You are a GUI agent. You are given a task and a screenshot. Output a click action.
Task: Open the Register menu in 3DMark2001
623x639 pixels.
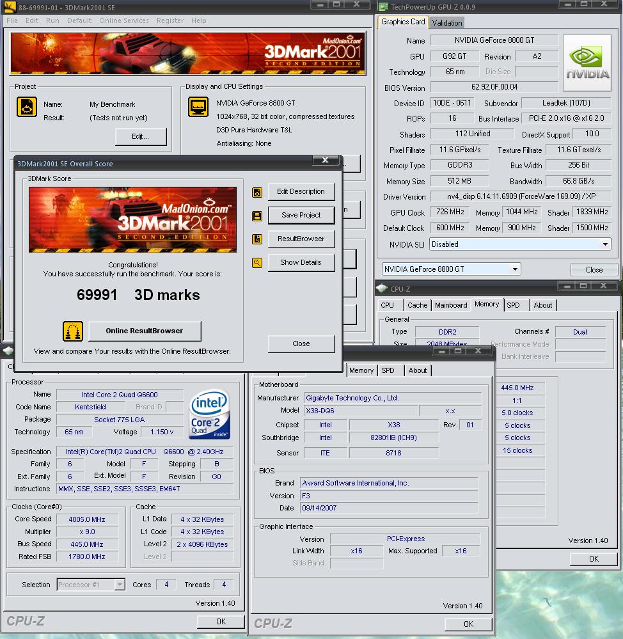tap(170, 20)
